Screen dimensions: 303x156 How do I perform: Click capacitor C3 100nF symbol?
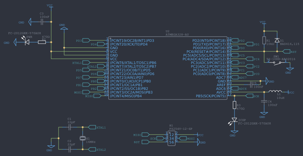coord(42,22)
